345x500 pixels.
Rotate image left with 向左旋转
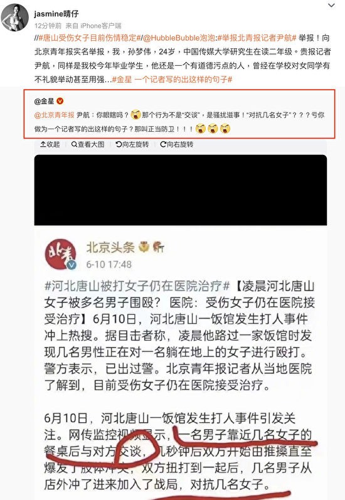[x=132, y=144]
